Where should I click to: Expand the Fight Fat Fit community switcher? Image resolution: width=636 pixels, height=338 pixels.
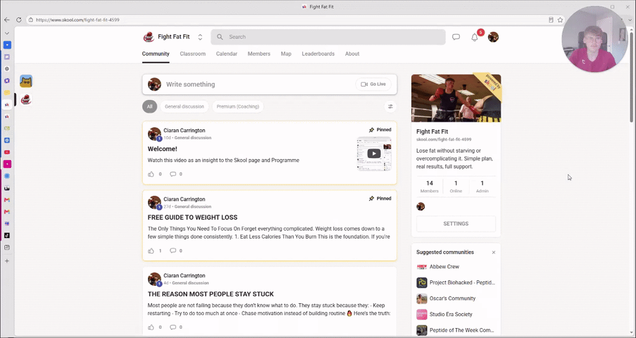(x=200, y=37)
